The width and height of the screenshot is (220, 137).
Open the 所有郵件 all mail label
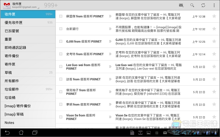[x=28, y=81]
